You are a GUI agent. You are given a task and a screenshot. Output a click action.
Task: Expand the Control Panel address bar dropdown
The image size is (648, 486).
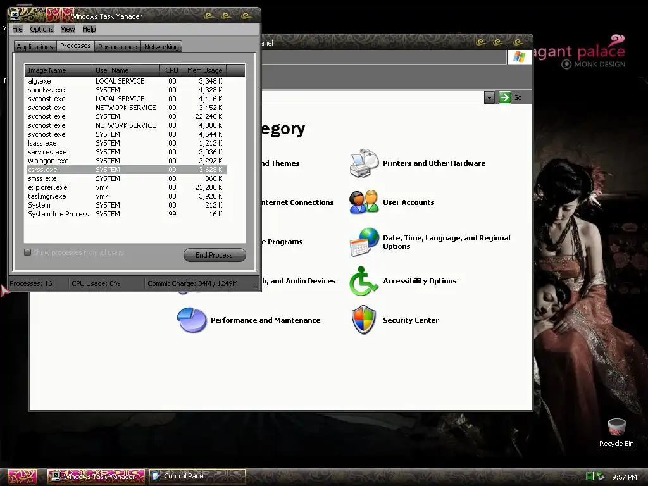point(489,98)
